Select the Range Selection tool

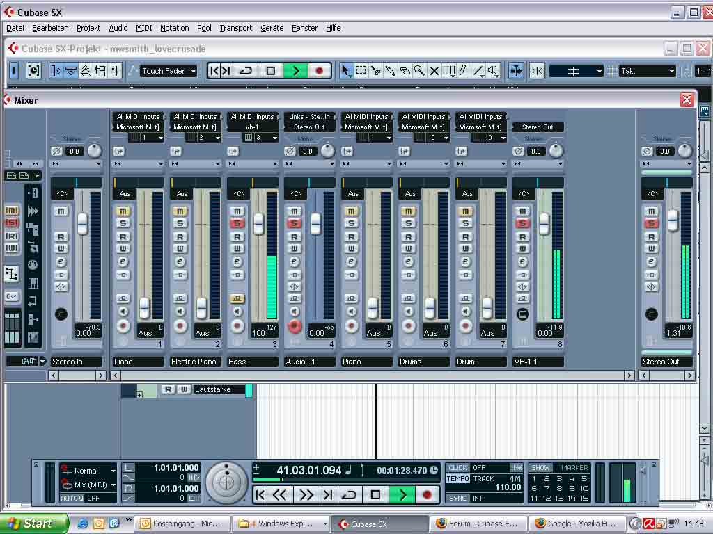pos(361,71)
